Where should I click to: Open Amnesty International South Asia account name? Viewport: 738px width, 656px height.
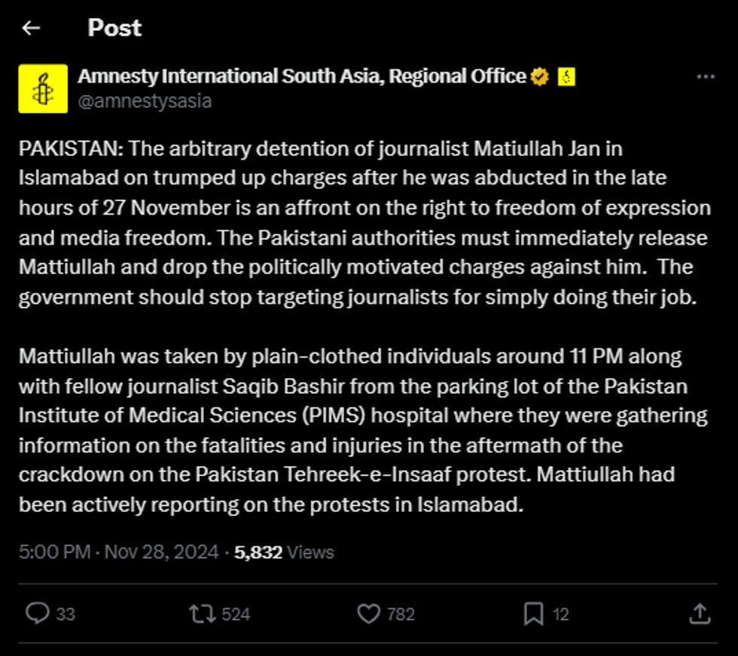(x=302, y=76)
